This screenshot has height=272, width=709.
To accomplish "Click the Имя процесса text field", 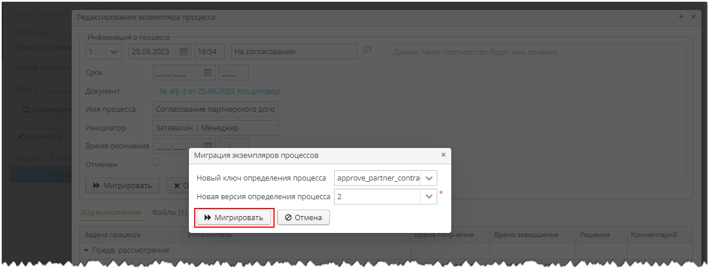I will coord(216,109).
